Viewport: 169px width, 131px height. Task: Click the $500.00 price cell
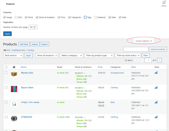[x=102, y=73]
